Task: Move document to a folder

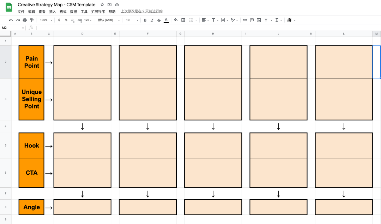Action: 110,5
